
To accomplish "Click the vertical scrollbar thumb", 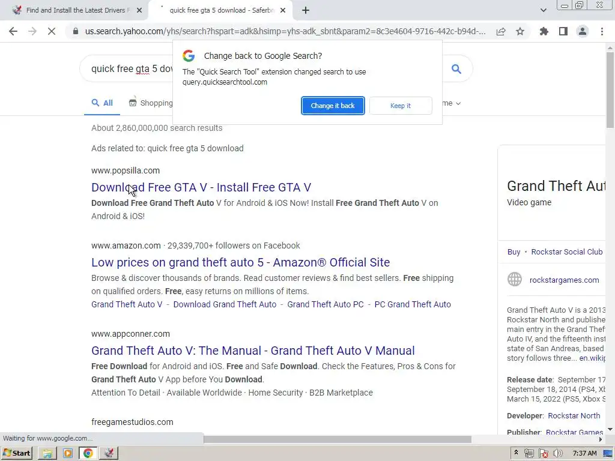I will pyautogui.click(x=610, y=90).
